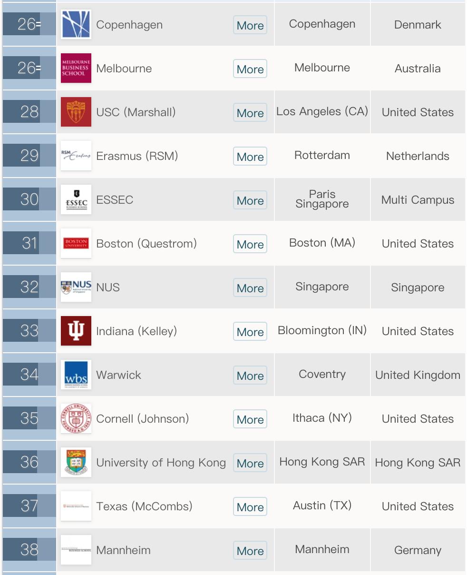Click the Copenhagen school logo icon
Viewport: 467px width, 575px height.
pyautogui.click(x=76, y=24)
